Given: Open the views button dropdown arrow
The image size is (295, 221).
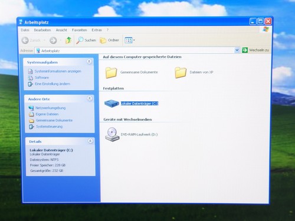Looking at the screenshot, I should pos(134,40).
